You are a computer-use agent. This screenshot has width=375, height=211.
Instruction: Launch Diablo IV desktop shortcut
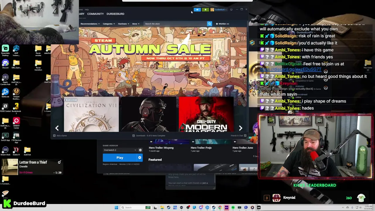tap(16, 151)
